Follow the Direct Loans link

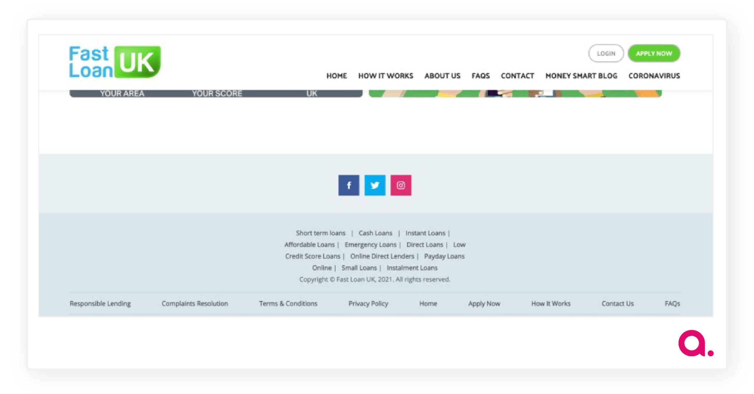click(x=425, y=244)
